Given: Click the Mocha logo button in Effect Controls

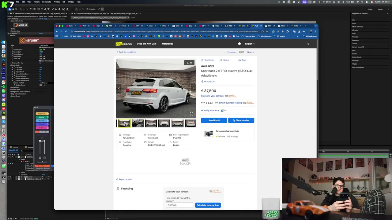Looking at the screenshot, I should (x=21, y=25).
